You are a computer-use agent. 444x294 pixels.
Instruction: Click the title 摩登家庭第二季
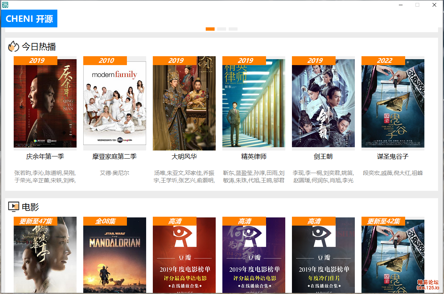pos(115,156)
